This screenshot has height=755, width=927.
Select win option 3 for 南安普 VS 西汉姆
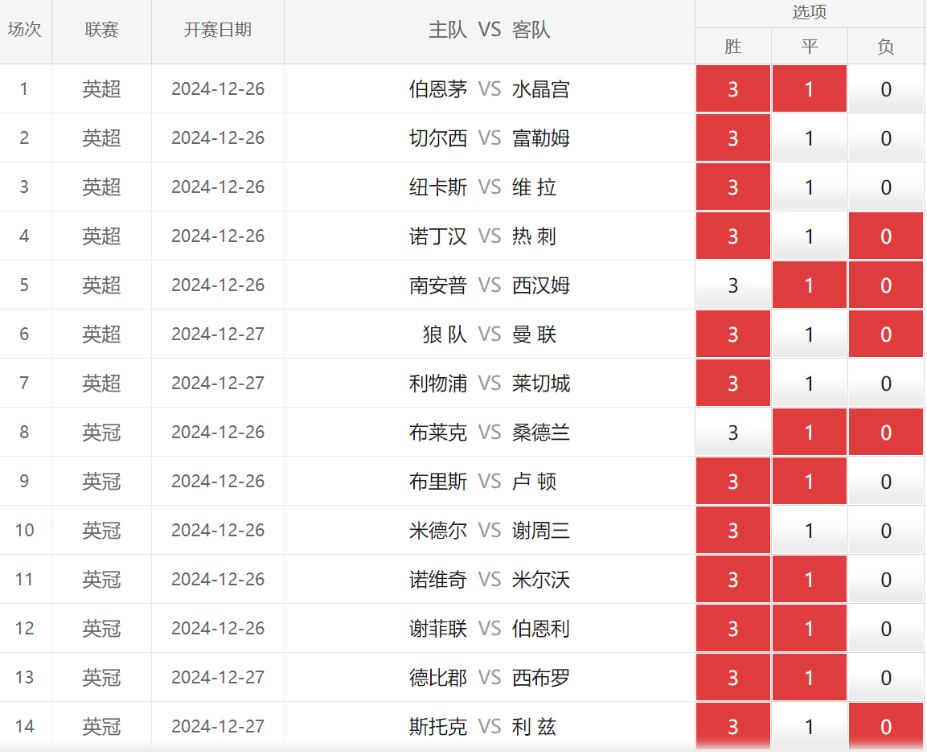733,285
